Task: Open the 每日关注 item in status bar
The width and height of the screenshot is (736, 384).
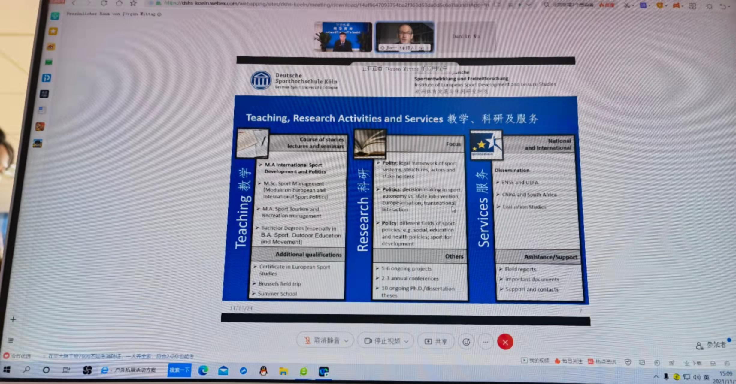Action: 568,361
